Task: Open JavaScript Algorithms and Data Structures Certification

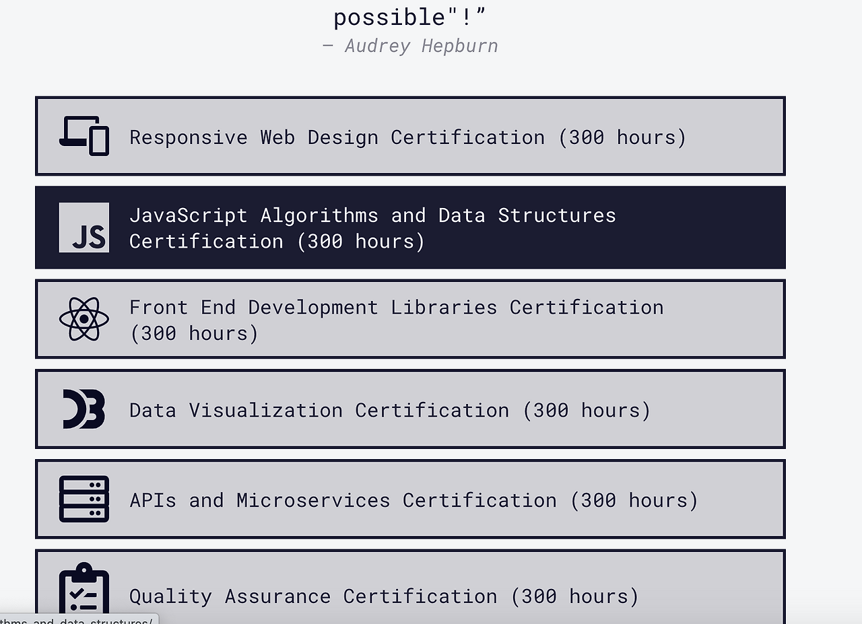Action: pos(410,228)
